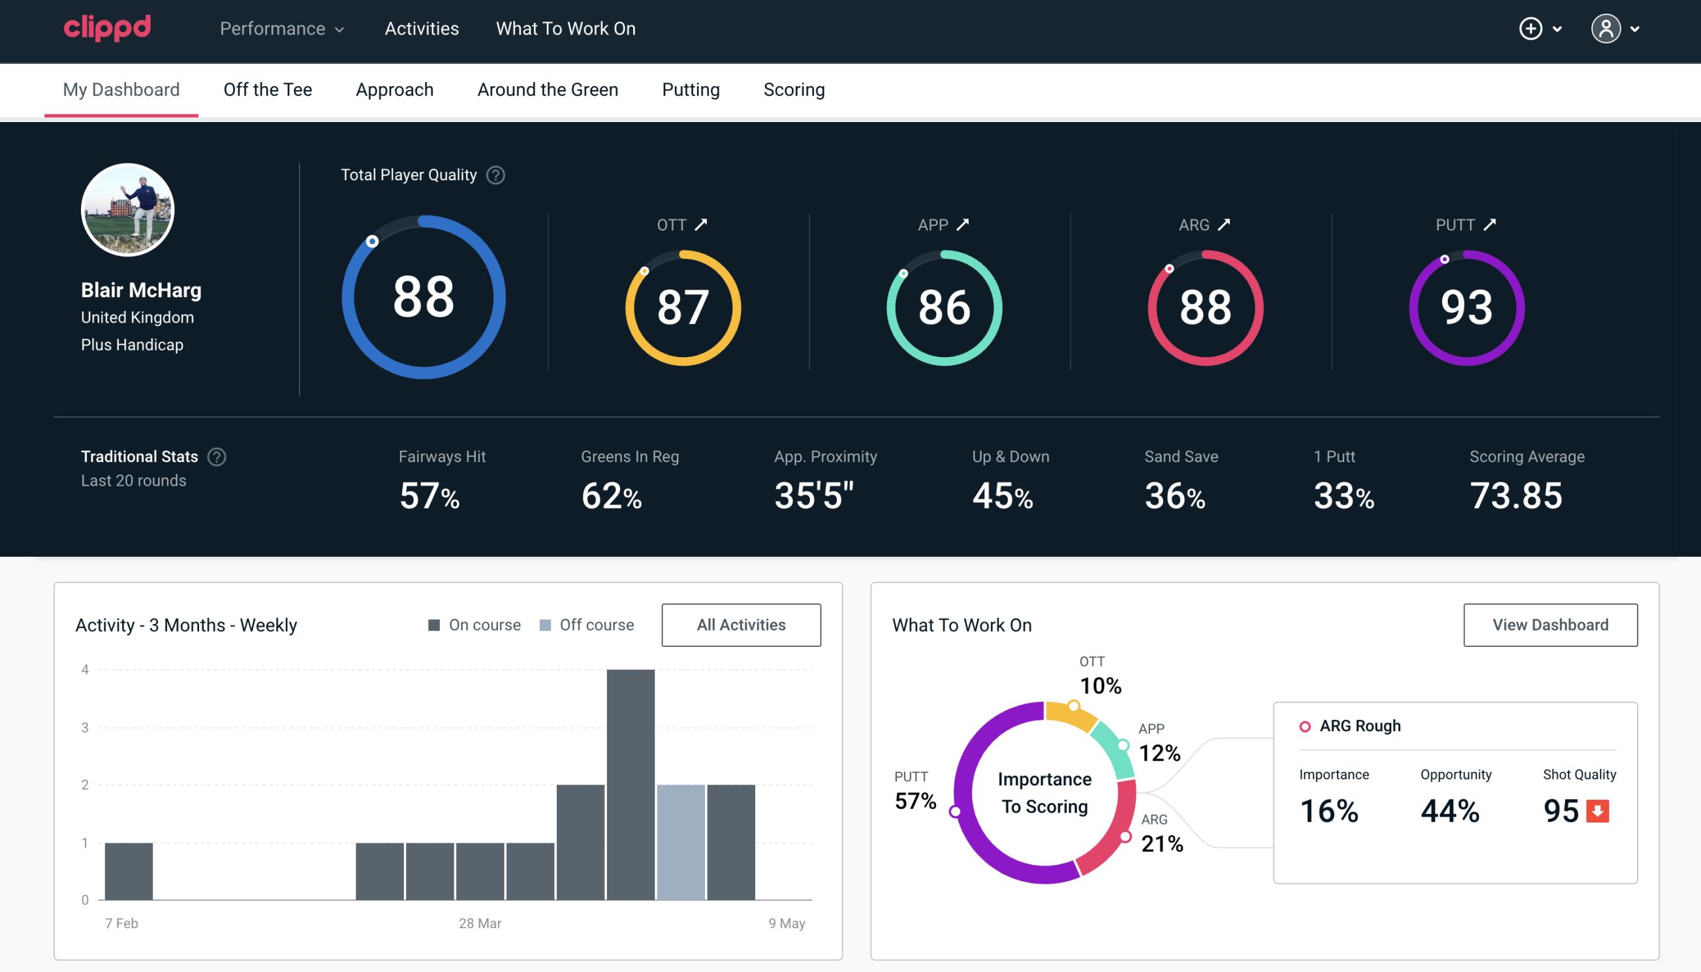This screenshot has height=972, width=1701.
Task: Click View Dashboard button
Action: tap(1549, 624)
